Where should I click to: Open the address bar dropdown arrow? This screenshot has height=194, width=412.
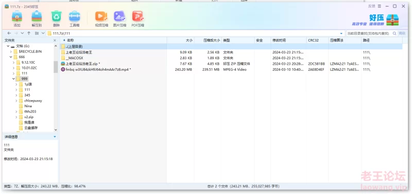(x=341, y=33)
